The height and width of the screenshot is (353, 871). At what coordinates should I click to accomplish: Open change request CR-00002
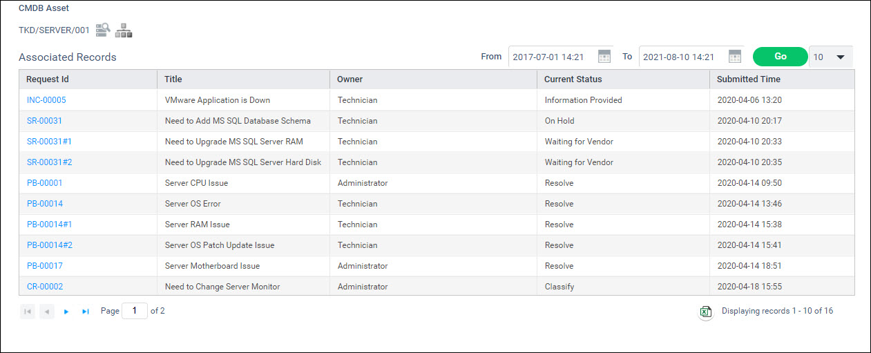(45, 287)
